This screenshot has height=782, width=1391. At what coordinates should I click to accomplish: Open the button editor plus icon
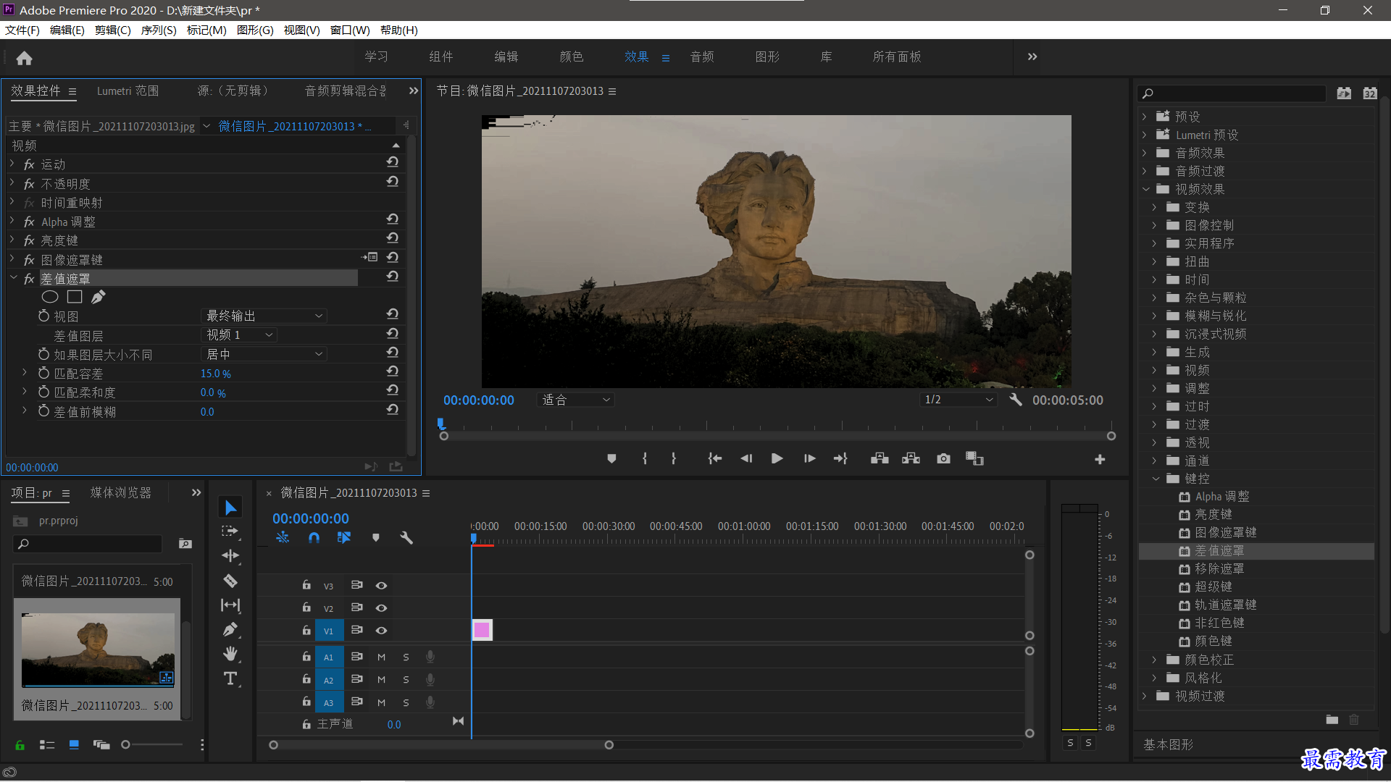click(x=1100, y=459)
